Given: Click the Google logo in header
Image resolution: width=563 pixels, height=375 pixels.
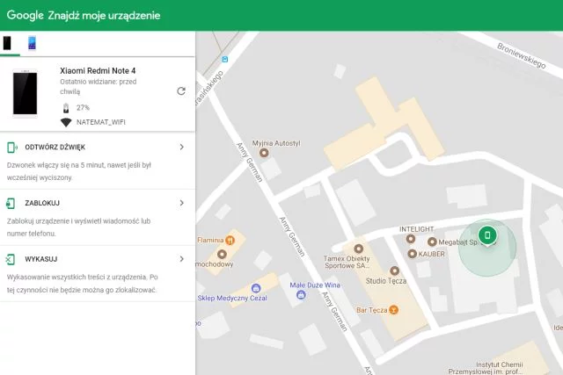Looking at the screenshot, I should point(26,16).
